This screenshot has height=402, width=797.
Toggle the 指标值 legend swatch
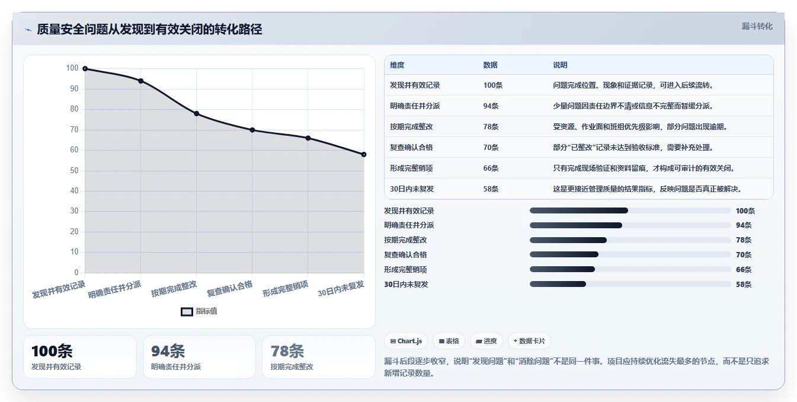tap(187, 311)
